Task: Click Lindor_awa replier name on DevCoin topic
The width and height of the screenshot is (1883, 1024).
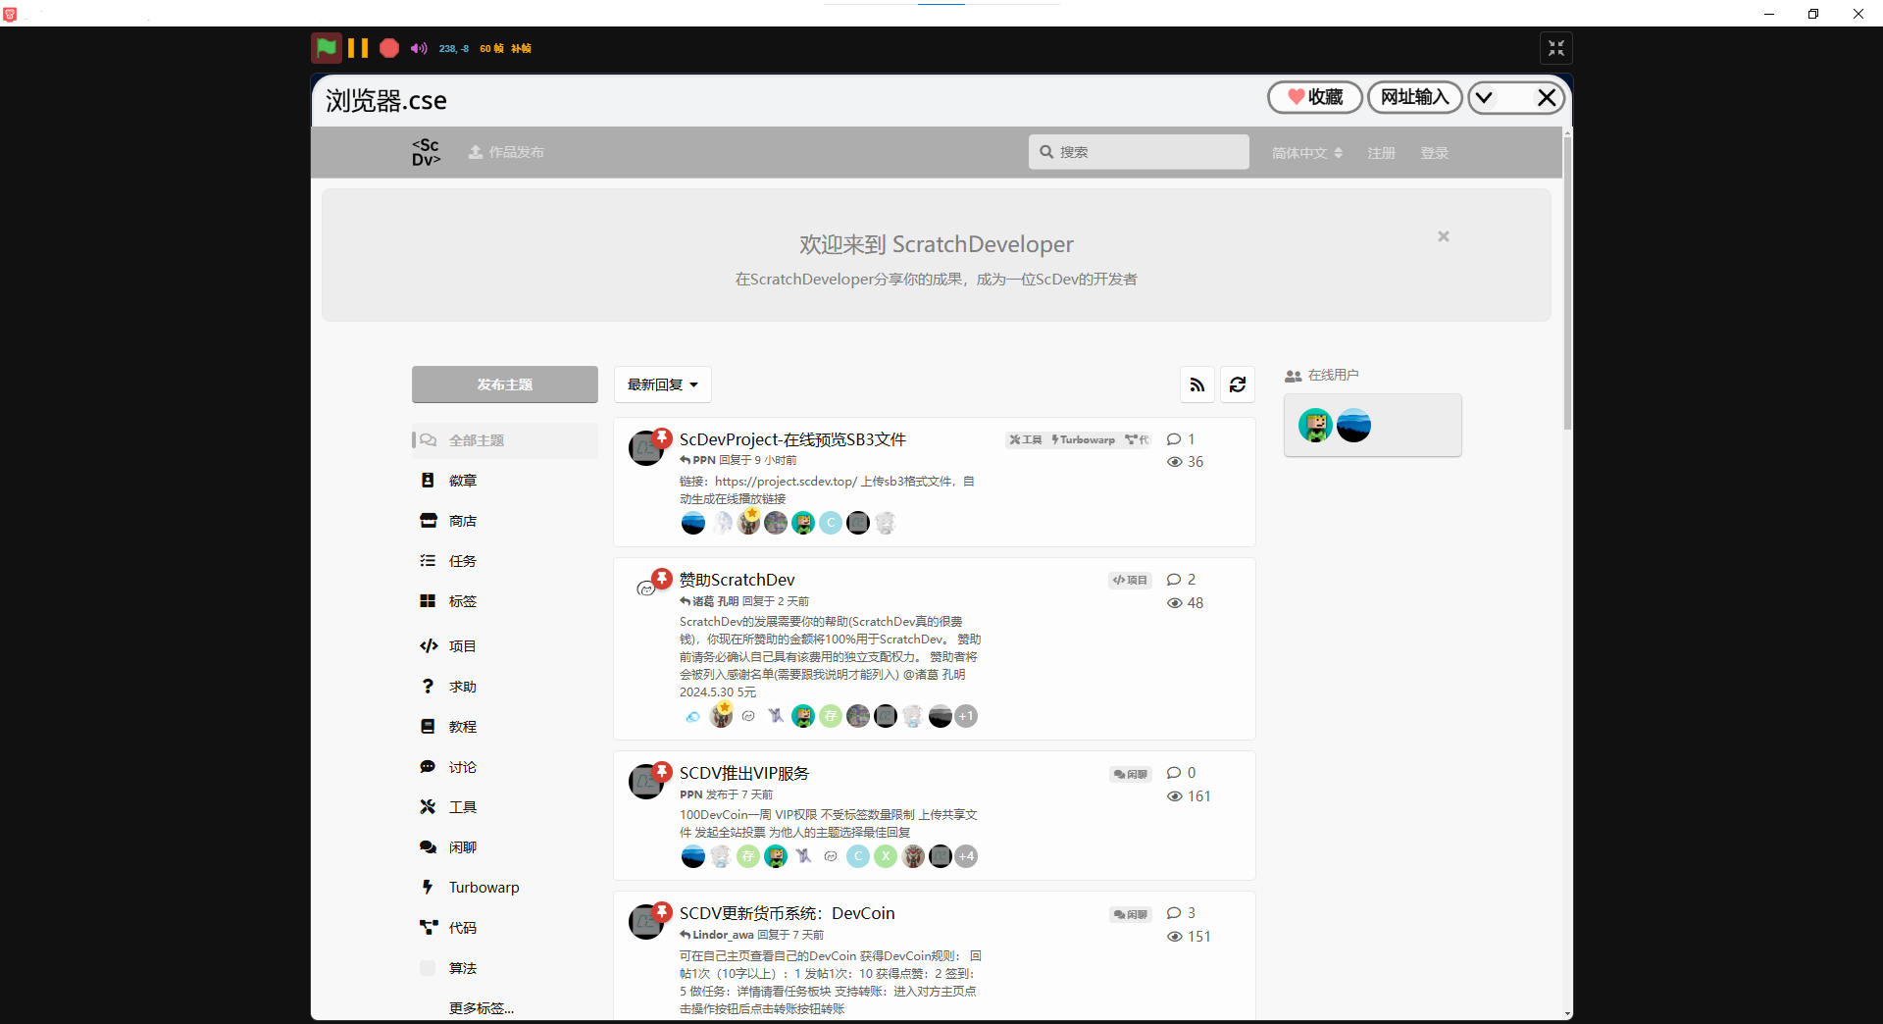Action: click(723, 935)
